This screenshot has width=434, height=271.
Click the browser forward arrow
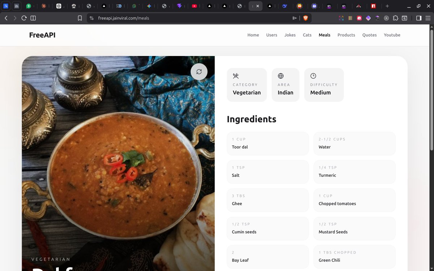pos(15,18)
